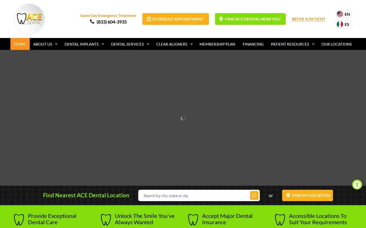Image resolution: width=366 pixels, height=228 pixels.
Task: Click Unlock The Smile You've Always Wanted text
Action: coord(145,219)
